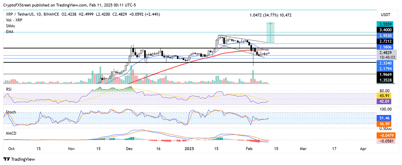Image resolution: width=402 pixels, height=165 pixels.
Task: Toggle the EMA indicator label
Action: [x=10, y=32]
